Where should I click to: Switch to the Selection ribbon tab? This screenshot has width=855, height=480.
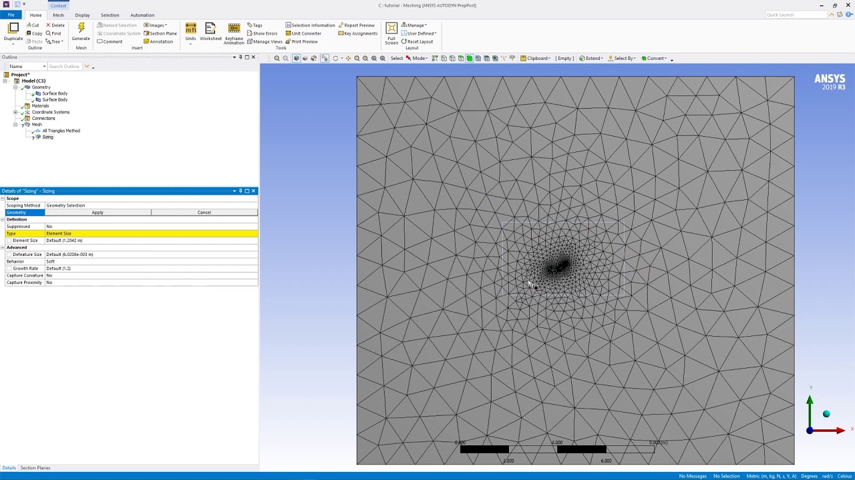coord(110,15)
